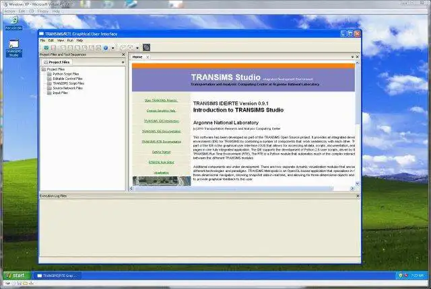Image resolution: width=431 pixels, height=289 pixels.
Task: Select the Project Files tab
Action: (x=57, y=63)
